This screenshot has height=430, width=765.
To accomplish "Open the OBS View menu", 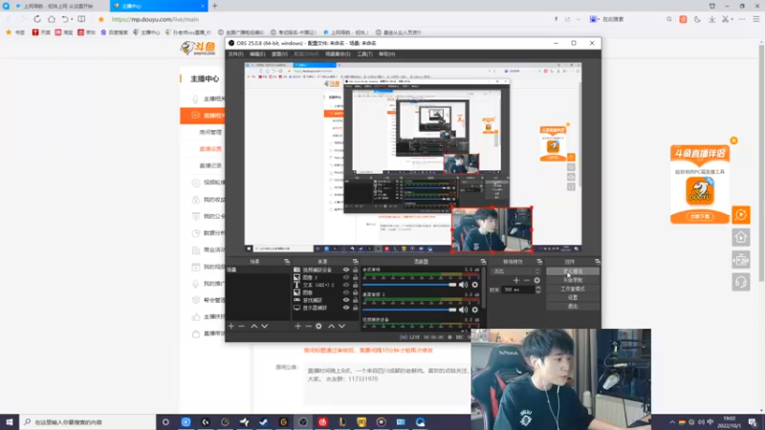I will point(279,54).
